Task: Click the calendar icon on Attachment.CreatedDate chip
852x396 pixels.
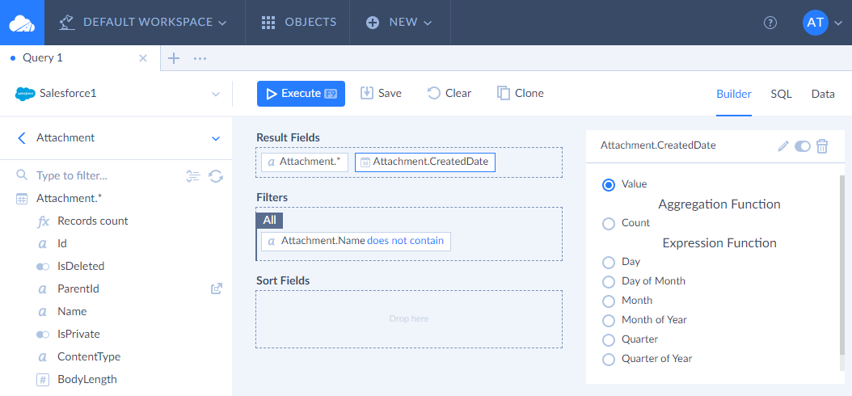Action: (365, 162)
